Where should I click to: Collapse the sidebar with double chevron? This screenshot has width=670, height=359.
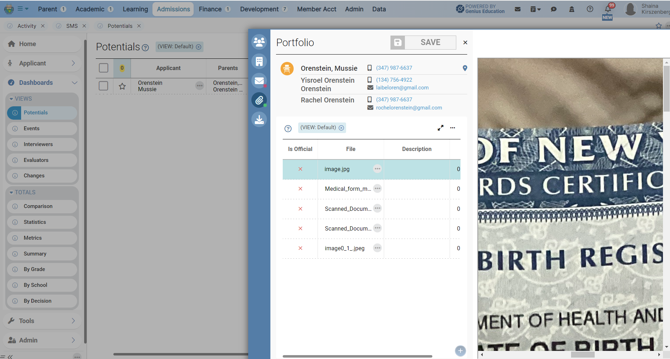coord(10,357)
